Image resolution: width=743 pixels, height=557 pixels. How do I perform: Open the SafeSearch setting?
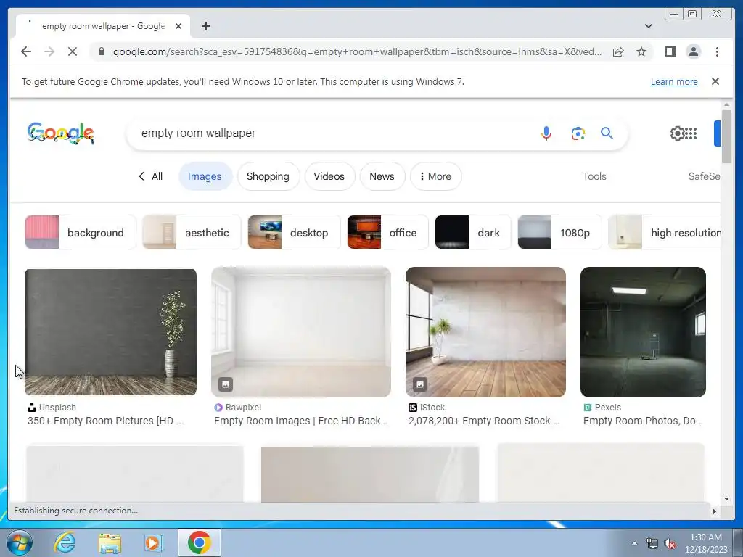click(704, 176)
